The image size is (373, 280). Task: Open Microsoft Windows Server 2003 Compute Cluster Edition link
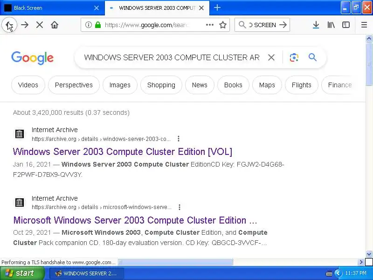tap(135, 220)
